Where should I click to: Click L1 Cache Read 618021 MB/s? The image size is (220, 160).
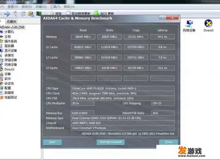[83, 47]
